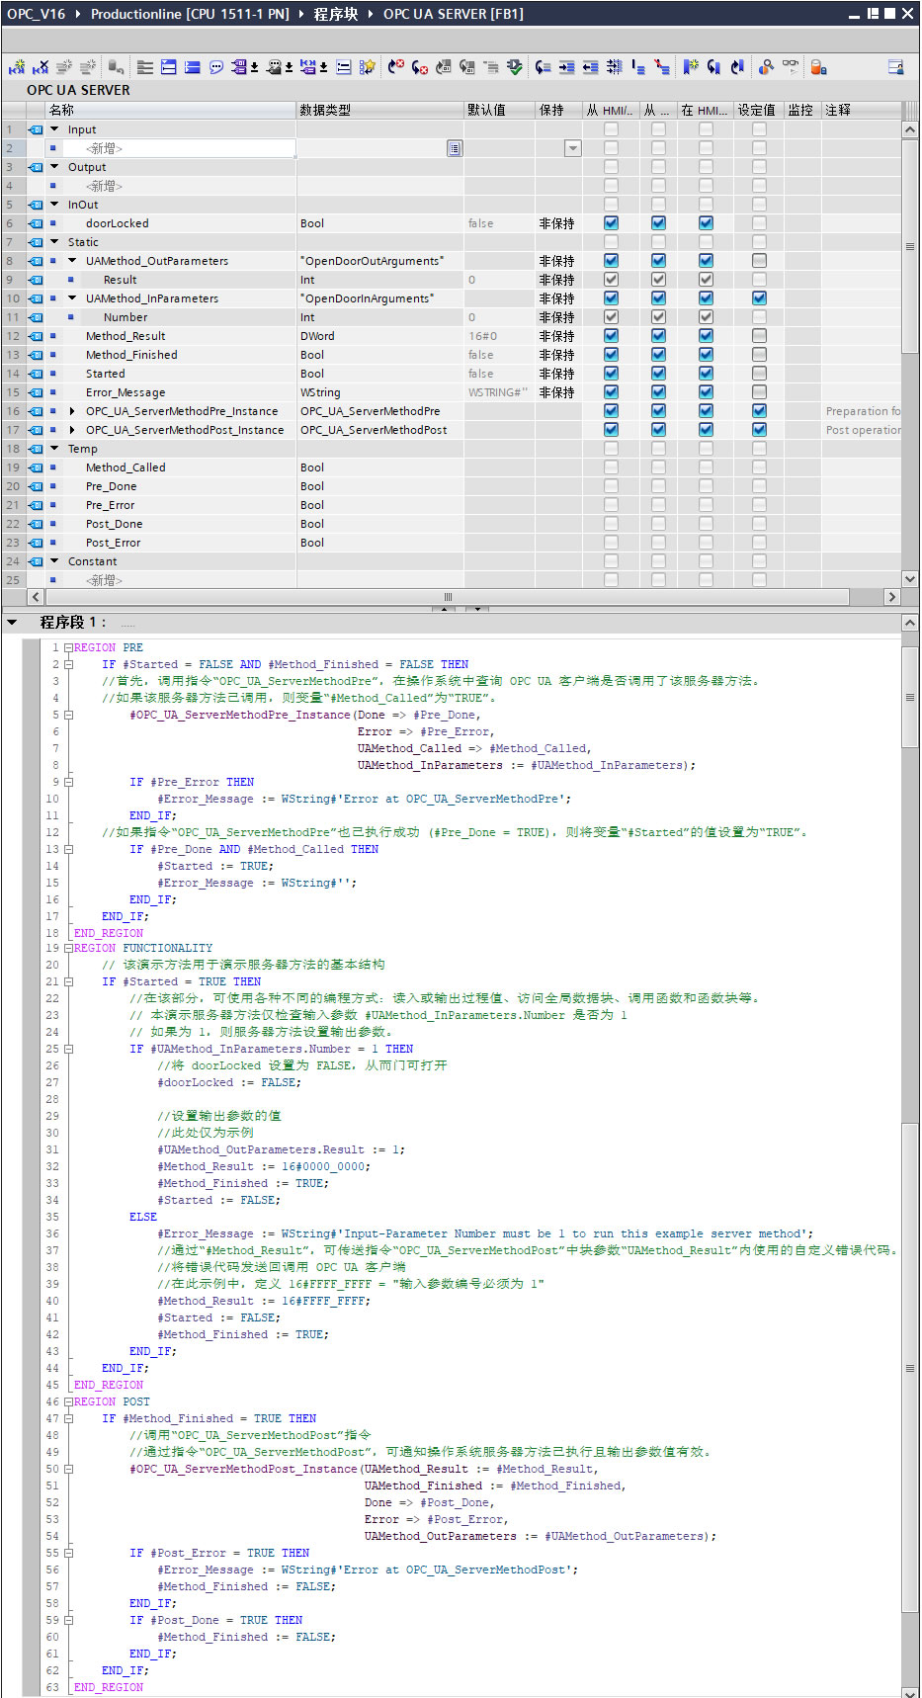The image size is (922, 1698).
Task: Click the interface table horizontal scrollbar
Action: (447, 597)
